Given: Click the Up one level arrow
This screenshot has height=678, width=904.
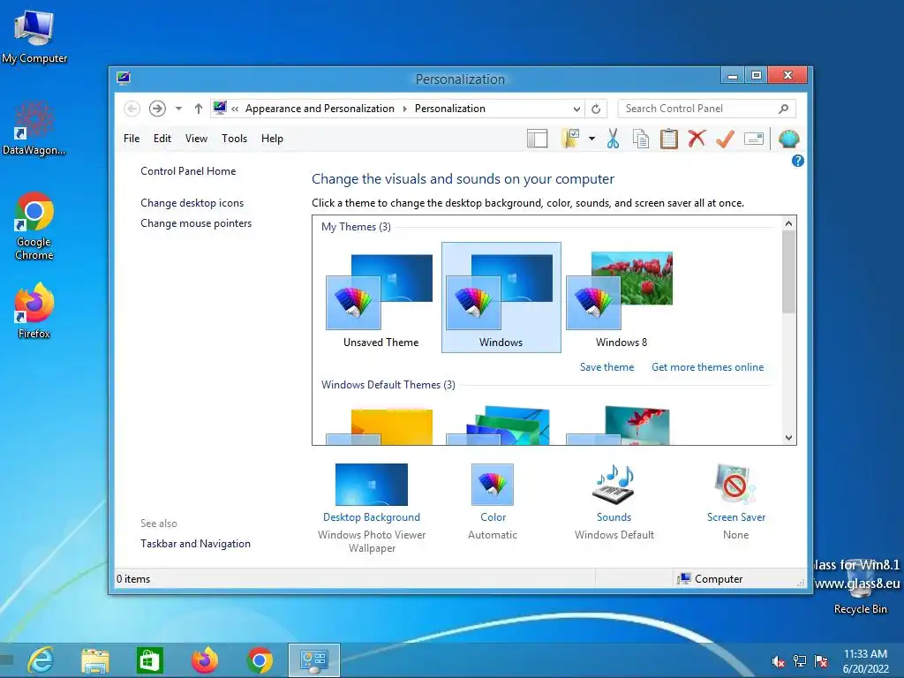Looking at the screenshot, I should (199, 109).
